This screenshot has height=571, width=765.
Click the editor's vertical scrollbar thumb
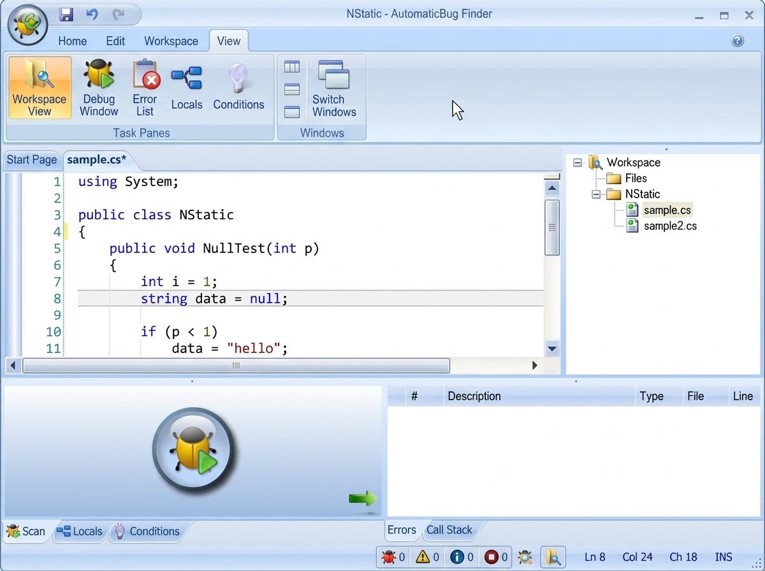[x=552, y=228]
